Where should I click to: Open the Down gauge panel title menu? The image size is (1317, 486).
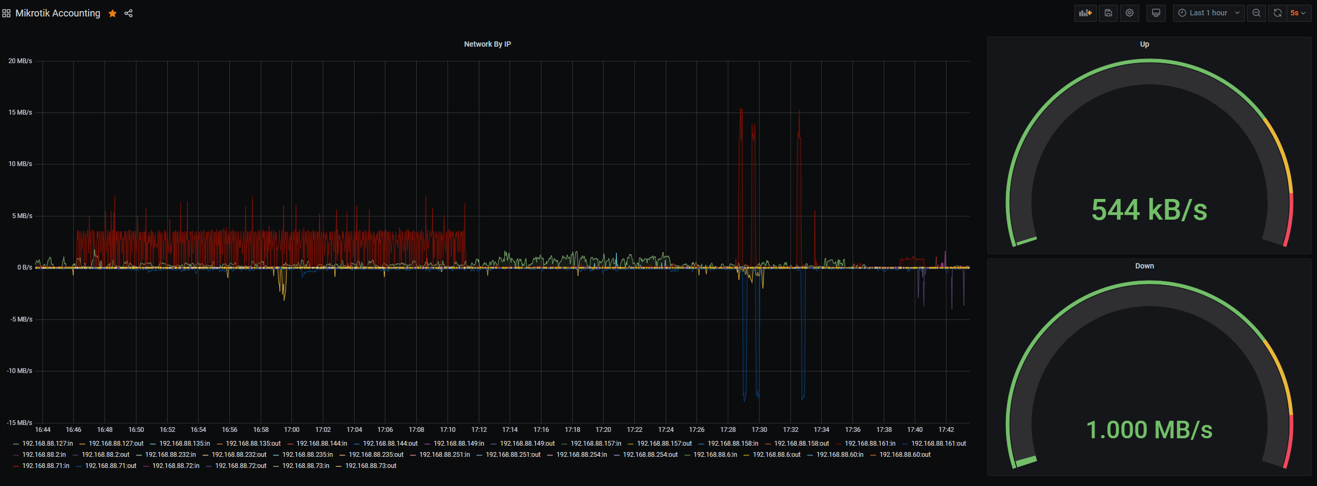(1144, 266)
